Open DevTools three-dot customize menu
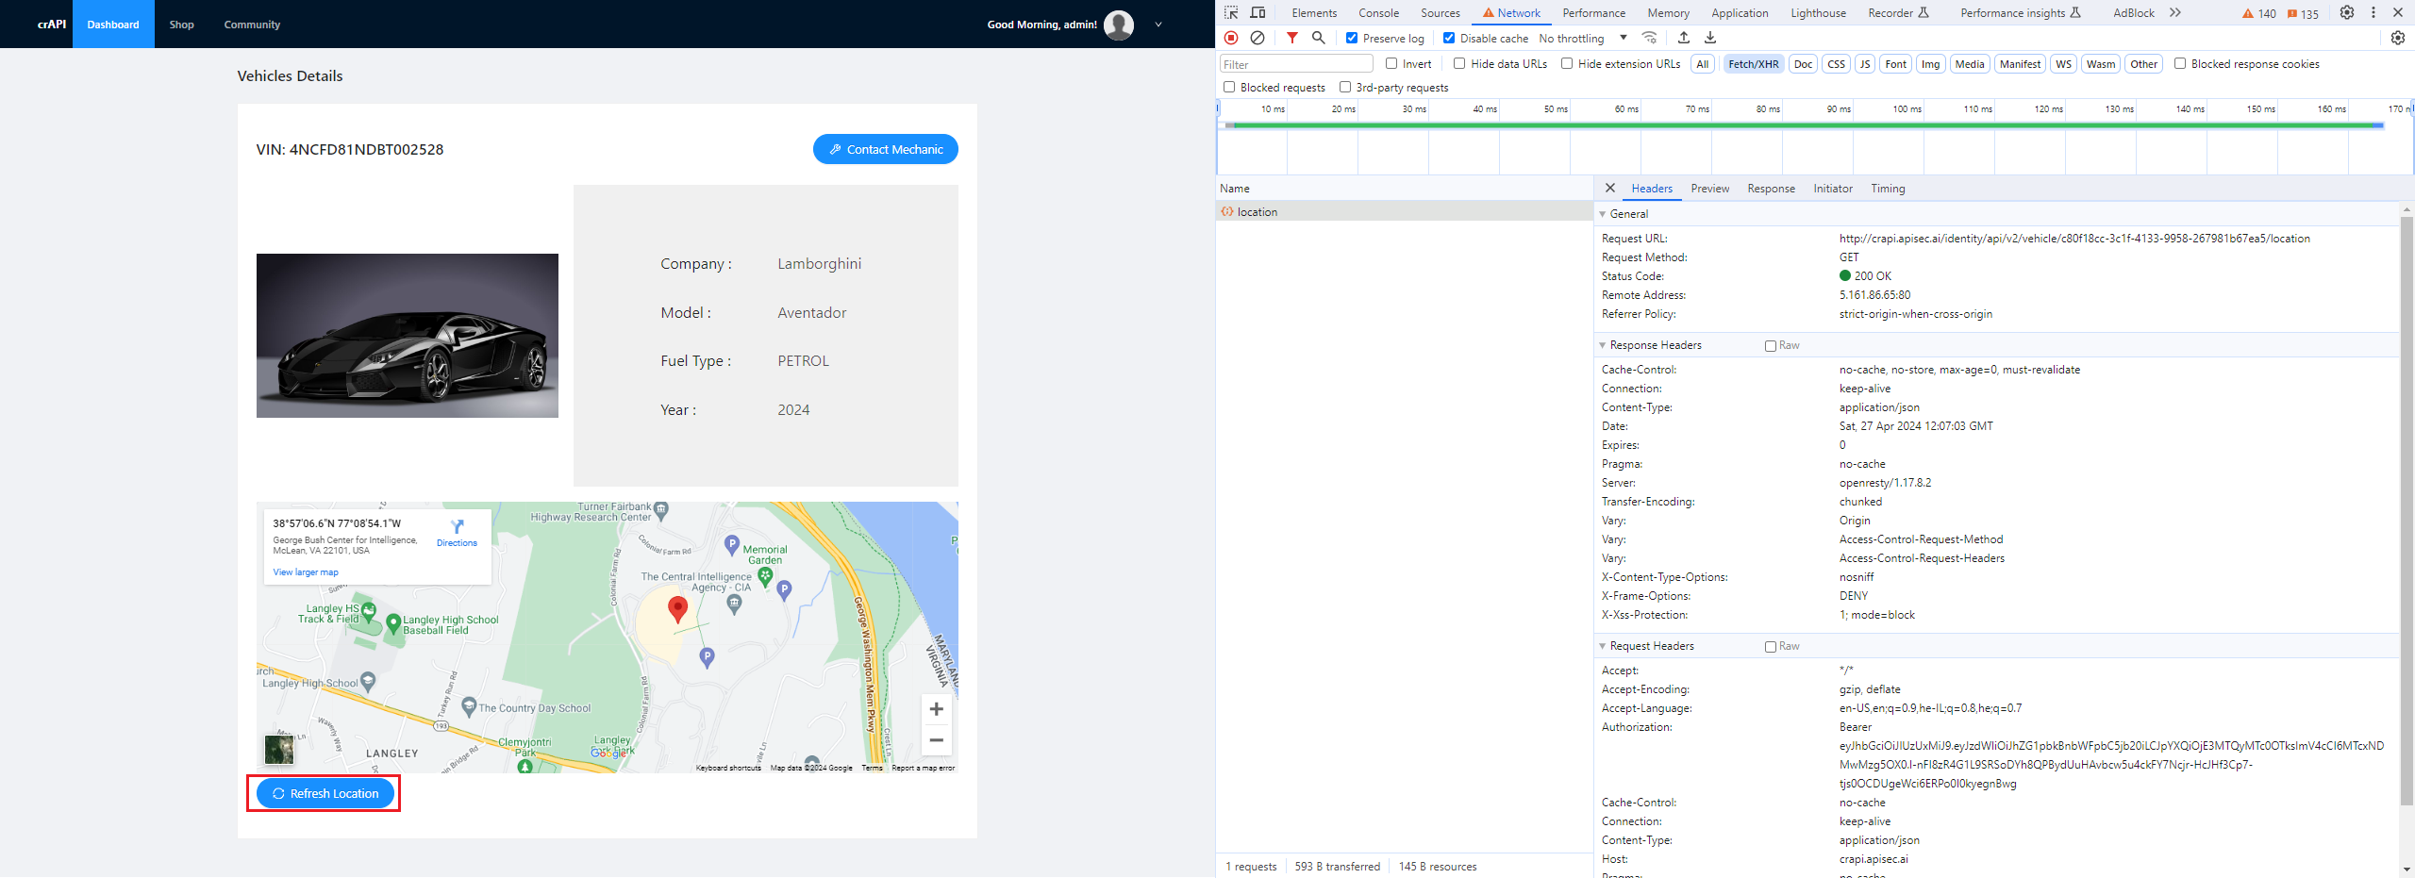Image resolution: width=2415 pixels, height=878 pixels. 2373,12
